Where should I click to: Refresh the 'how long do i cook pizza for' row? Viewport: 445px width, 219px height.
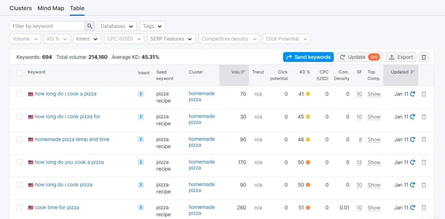413,117
